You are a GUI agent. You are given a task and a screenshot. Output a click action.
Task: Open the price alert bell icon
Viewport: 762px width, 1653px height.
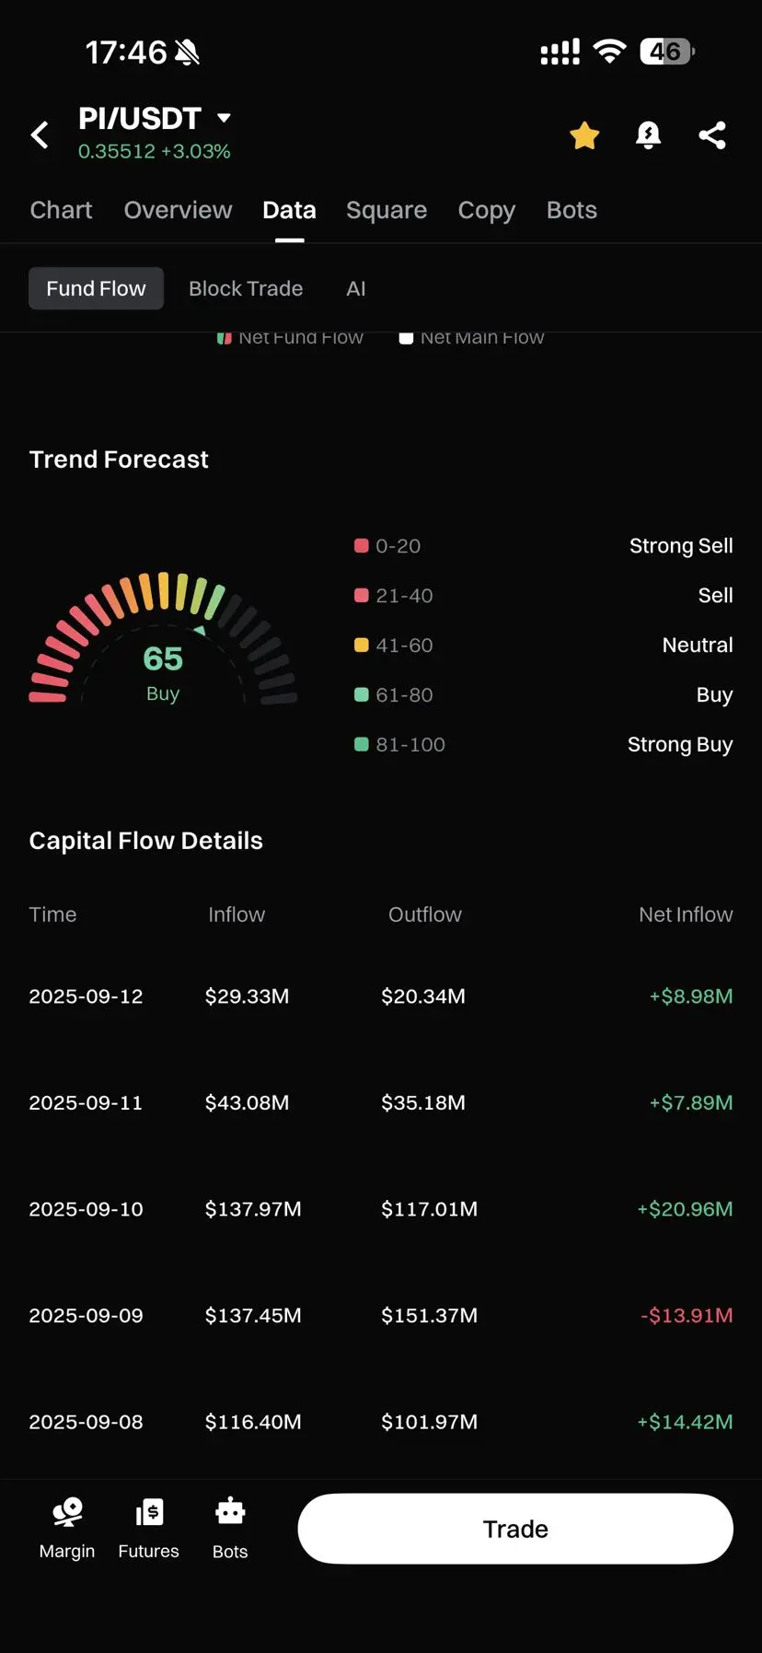click(x=649, y=135)
